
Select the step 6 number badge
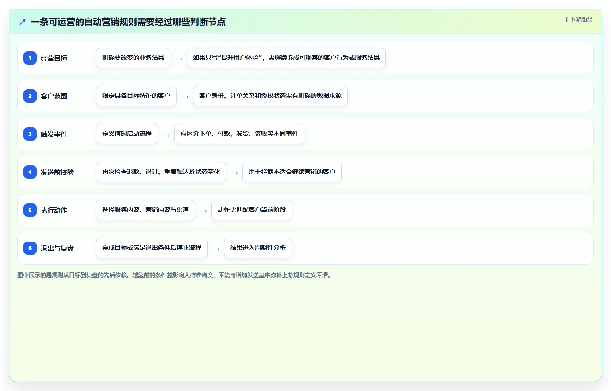pyautogui.click(x=30, y=248)
